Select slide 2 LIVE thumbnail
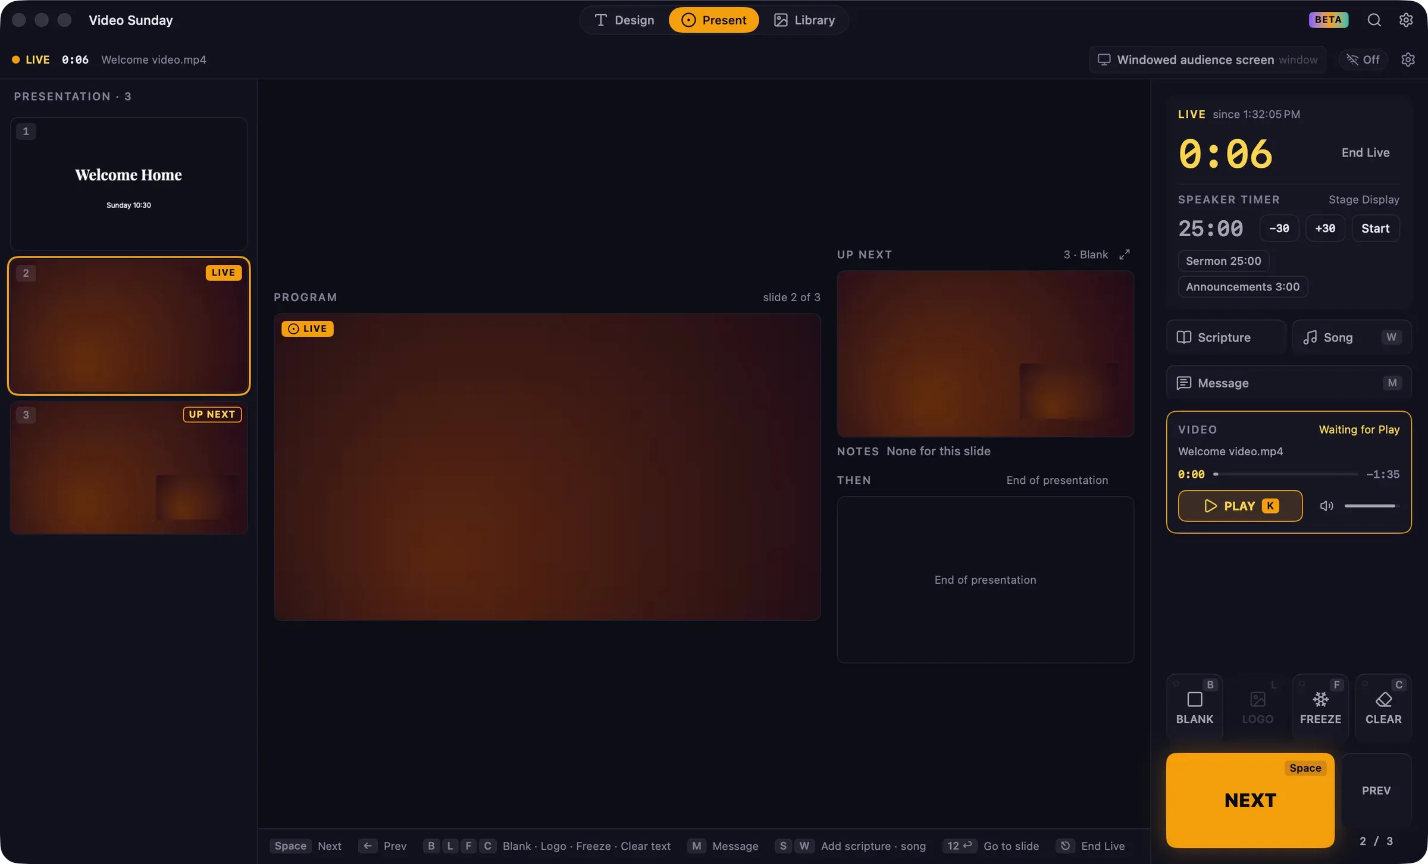This screenshot has width=1428, height=864. 129,326
